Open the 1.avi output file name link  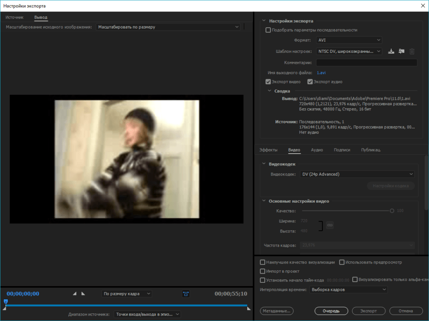point(321,73)
